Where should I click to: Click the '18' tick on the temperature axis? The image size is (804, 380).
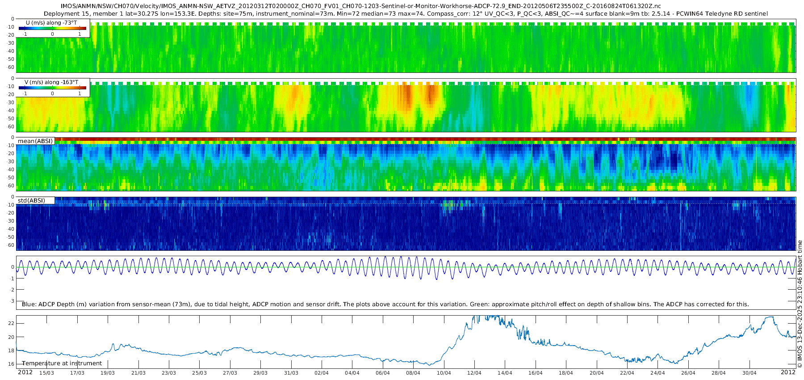click(12, 350)
